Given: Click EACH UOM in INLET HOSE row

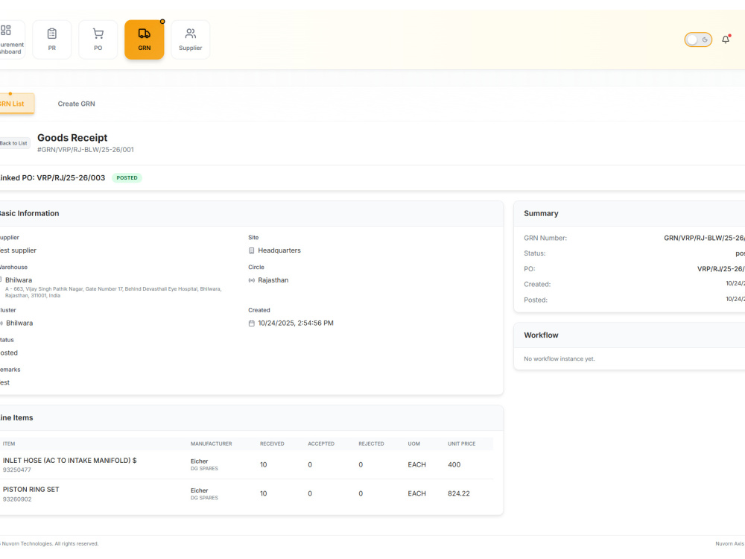Looking at the screenshot, I should 416,465.
